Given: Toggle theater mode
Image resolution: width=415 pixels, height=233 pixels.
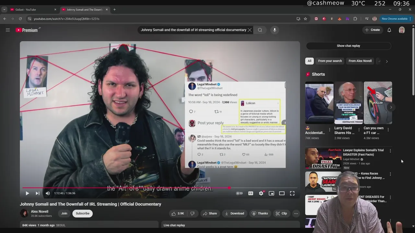Looking at the screenshot, I should (282, 193).
